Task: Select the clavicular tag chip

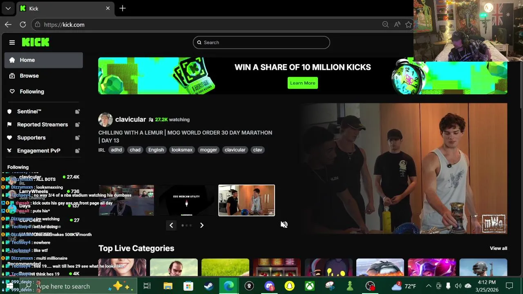Action: tap(235, 150)
